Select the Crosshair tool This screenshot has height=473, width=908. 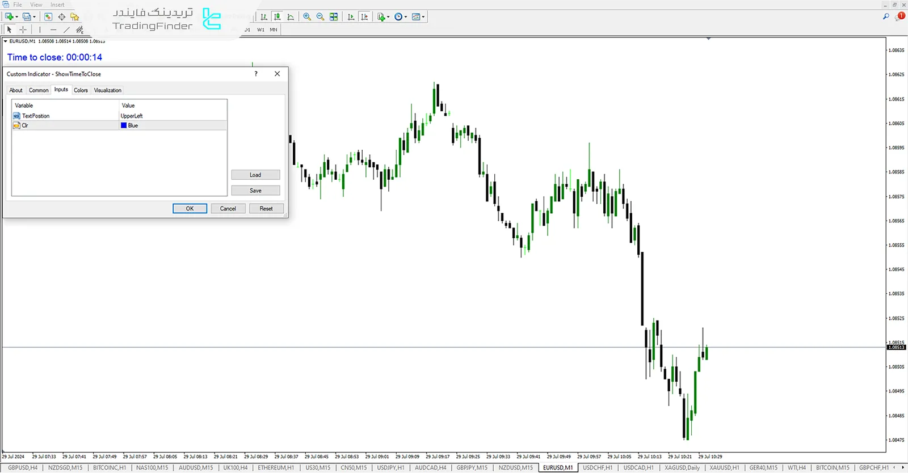[23, 29]
